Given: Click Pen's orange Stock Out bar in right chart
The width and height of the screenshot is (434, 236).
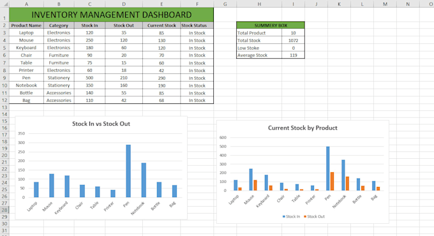Looking at the screenshot, I should pos(332,181).
